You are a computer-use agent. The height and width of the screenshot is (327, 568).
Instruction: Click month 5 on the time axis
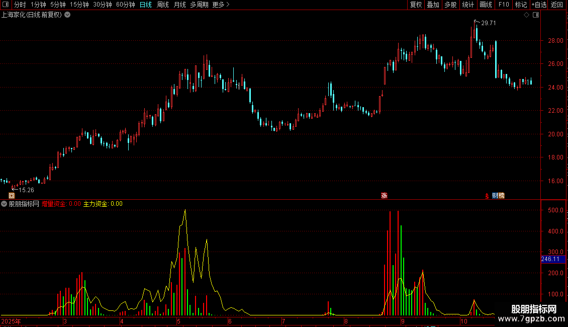[178, 321]
